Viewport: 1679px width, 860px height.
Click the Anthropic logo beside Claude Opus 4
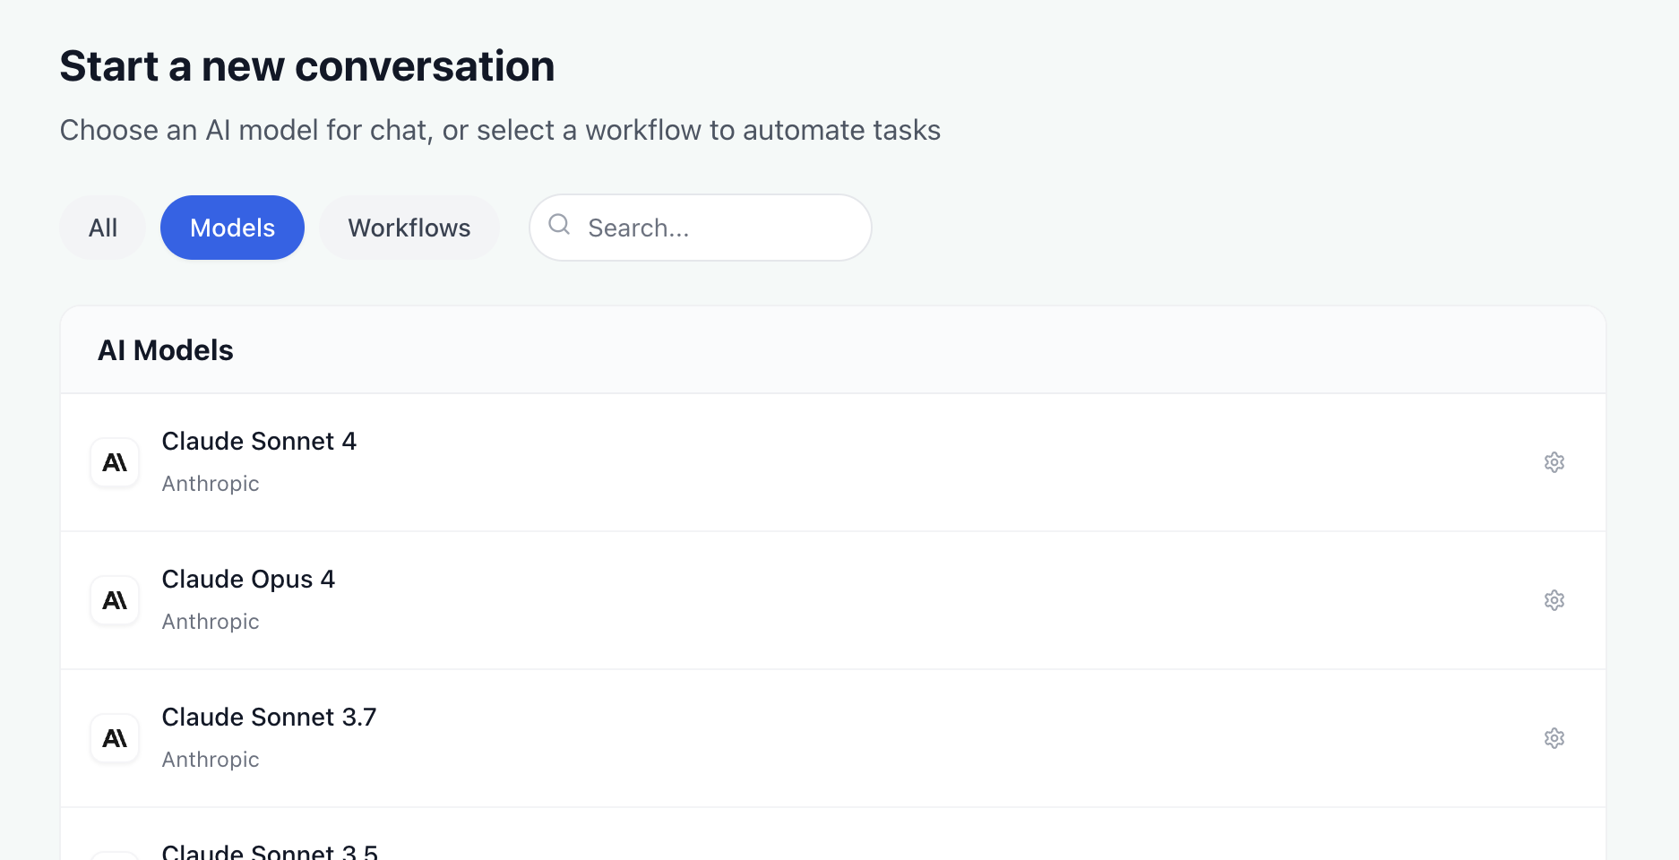point(114,600)
